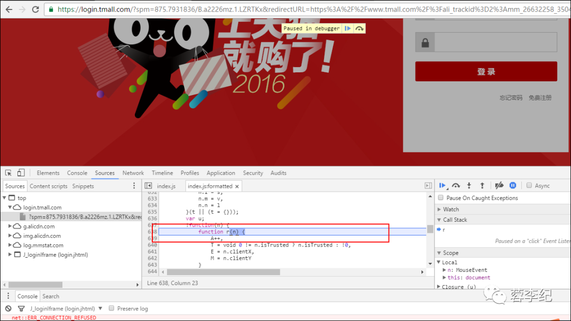Screen dimensions: 571x321
Task: Expand the Watch section
Action: [x=439, y=210]
